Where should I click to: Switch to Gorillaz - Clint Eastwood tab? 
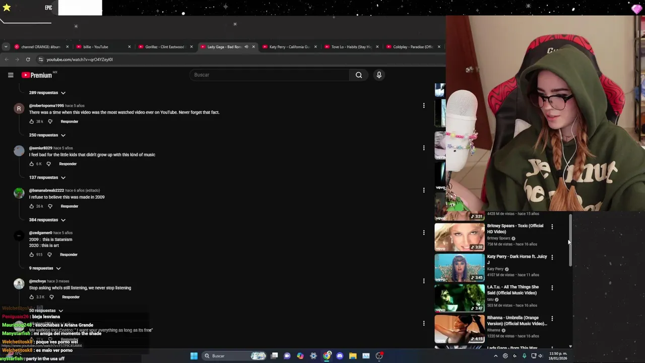(x=165, y=47)
